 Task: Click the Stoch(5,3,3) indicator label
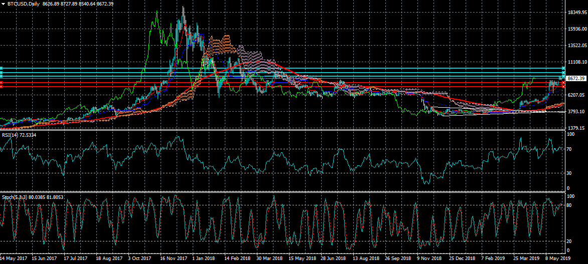[x=16, y=197]
